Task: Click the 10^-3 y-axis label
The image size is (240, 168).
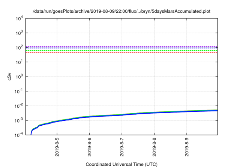Action: [19, 120]
